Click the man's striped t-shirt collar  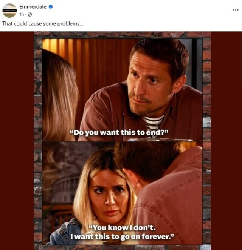pos(154,121)
